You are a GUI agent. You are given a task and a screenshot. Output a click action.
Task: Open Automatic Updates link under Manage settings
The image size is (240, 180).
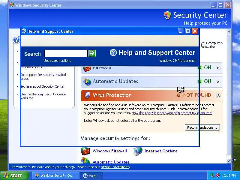[111, 162]
